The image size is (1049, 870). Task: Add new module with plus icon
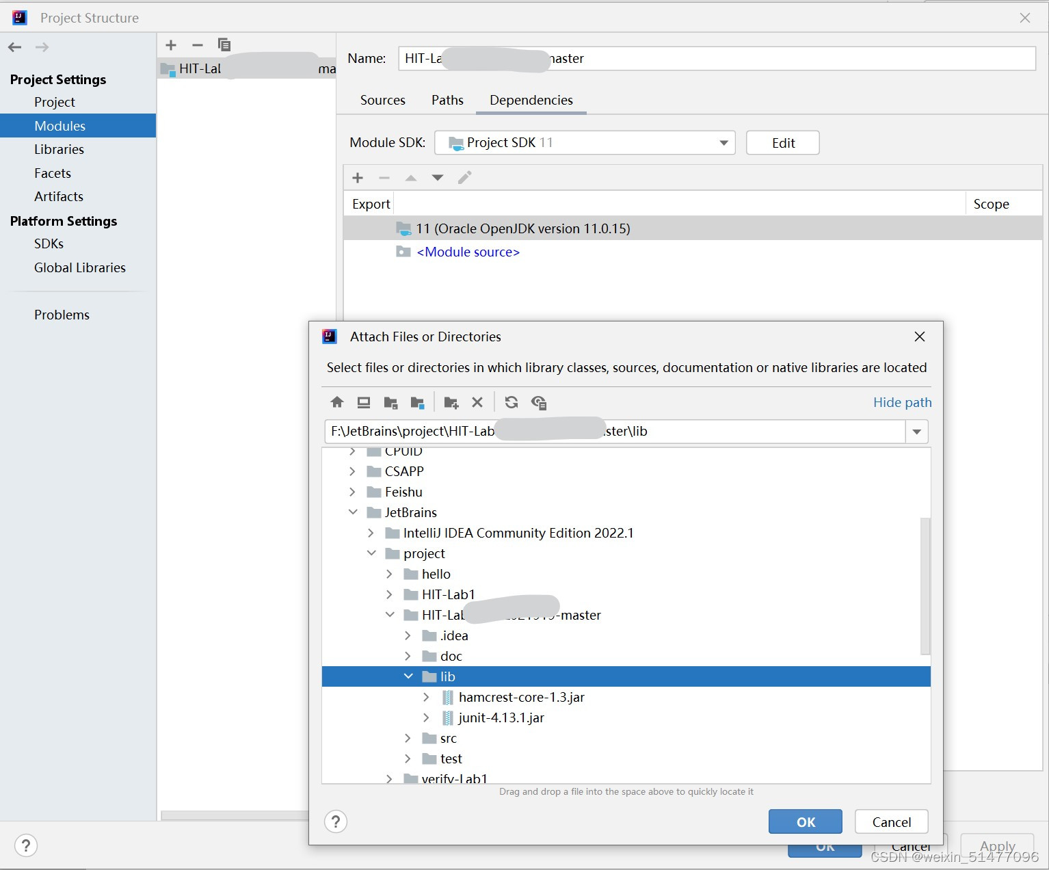171,45
